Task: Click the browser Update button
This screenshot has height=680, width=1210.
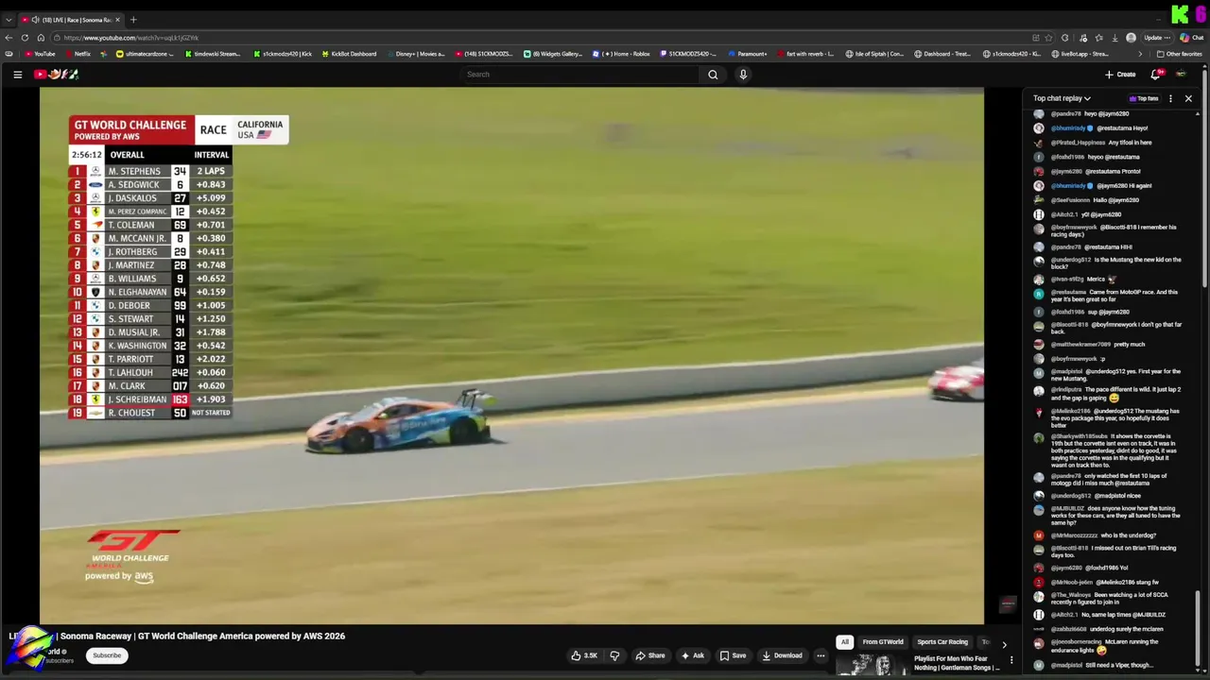Action: coord(1157,38)
